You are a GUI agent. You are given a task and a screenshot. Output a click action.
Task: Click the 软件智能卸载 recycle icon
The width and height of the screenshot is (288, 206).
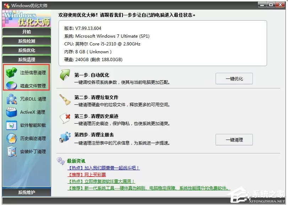[x=11, y=125]
